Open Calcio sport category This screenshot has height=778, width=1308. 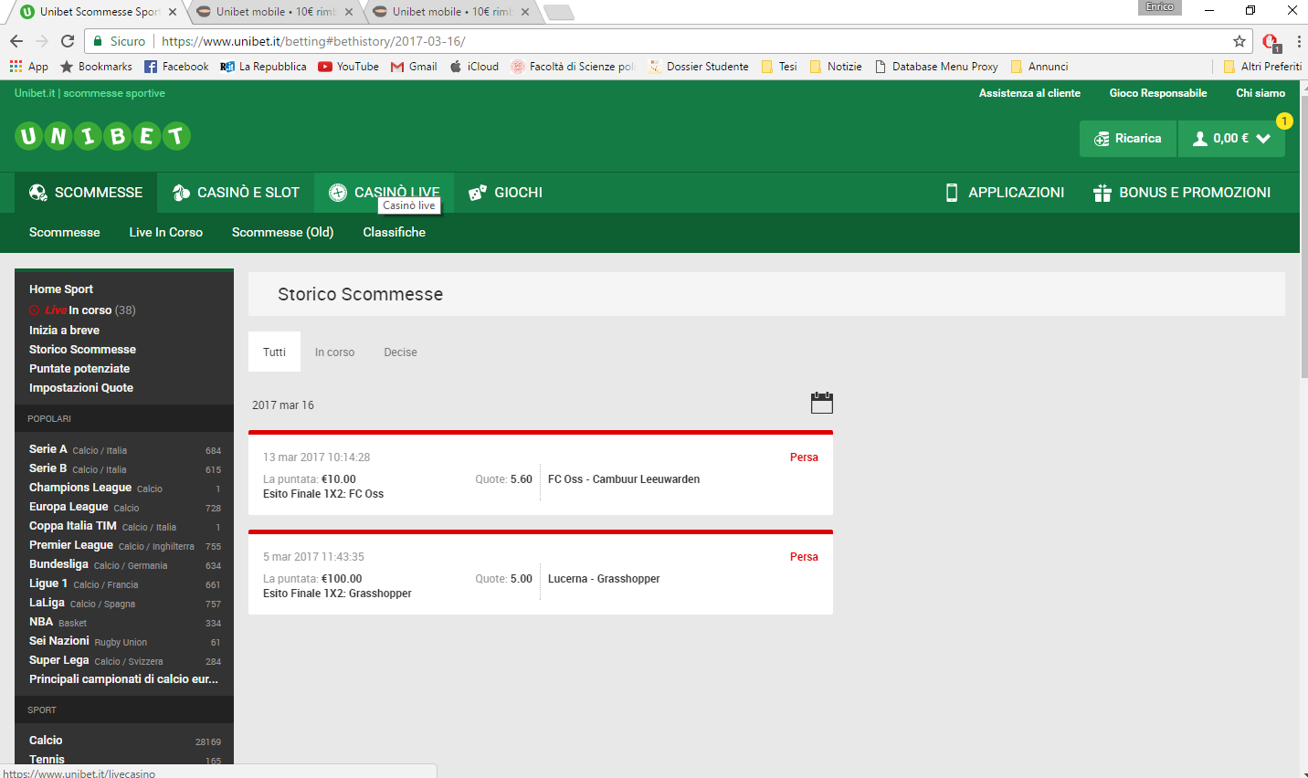click(124, 741)
